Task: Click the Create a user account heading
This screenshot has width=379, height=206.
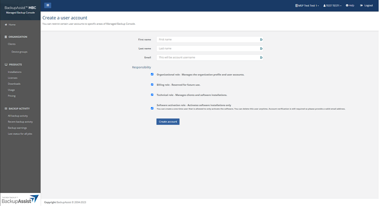Action: [65, 18]
